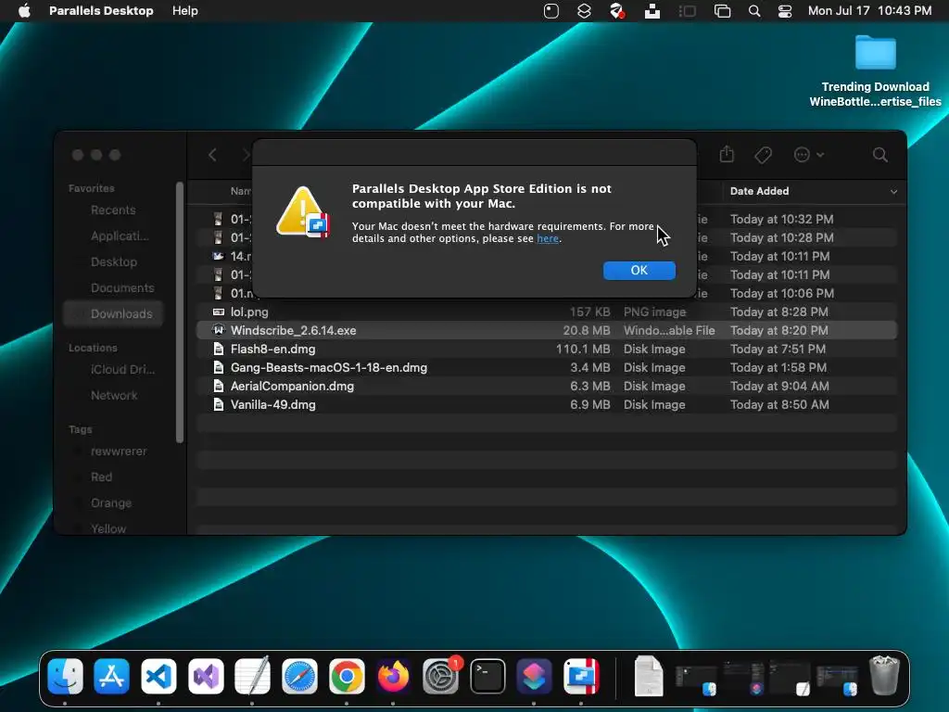Screen dimensions: 949x712
Task: Open Firefox from the Dock
Action: tap(393, 676)
